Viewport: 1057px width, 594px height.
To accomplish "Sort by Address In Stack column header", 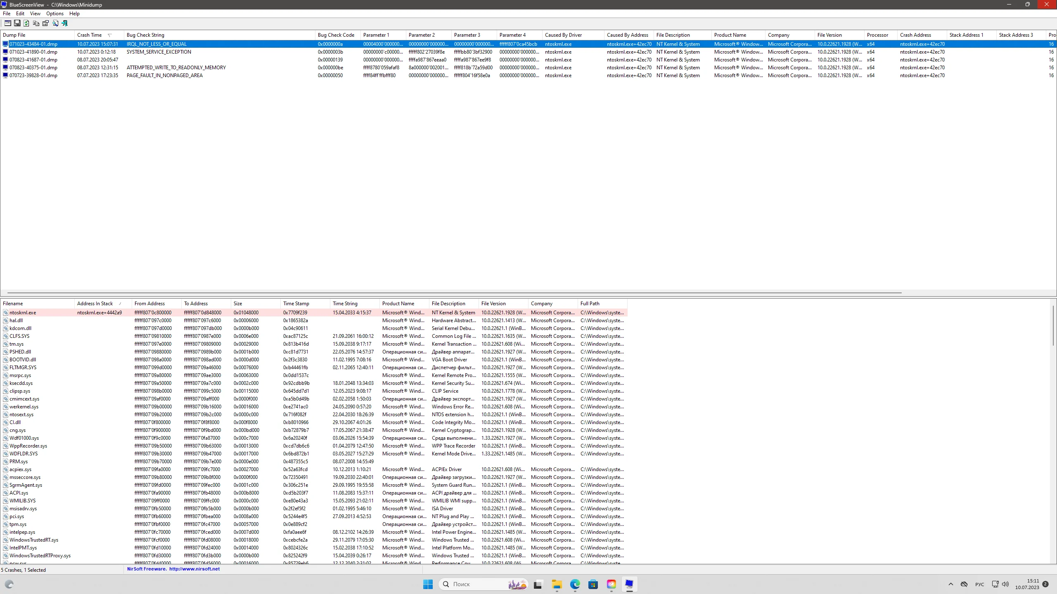I will [95, 304].
